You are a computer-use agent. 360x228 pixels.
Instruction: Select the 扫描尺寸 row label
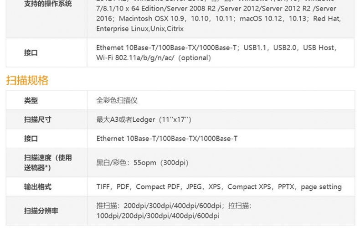[x=38, y=119]
